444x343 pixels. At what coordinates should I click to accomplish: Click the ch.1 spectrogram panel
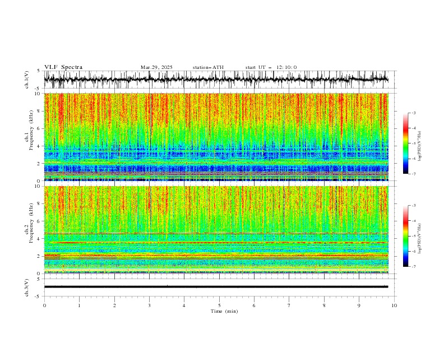point(216,137)
